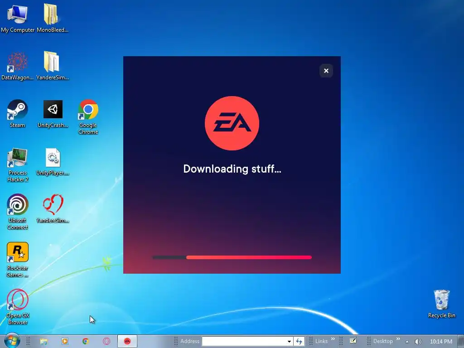Open the MonoBleed folder on desktop
This screenshot has height=348, width=464.
(53, 18)
